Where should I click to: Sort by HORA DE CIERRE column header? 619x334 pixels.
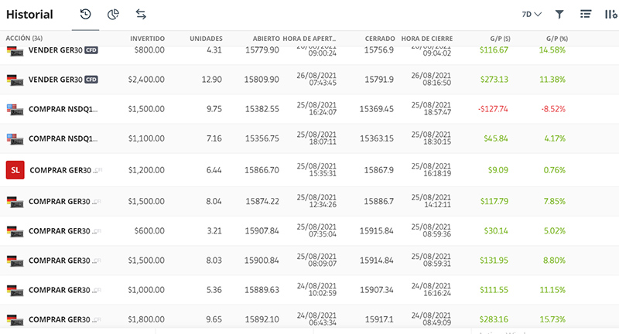tap(427, 39)
